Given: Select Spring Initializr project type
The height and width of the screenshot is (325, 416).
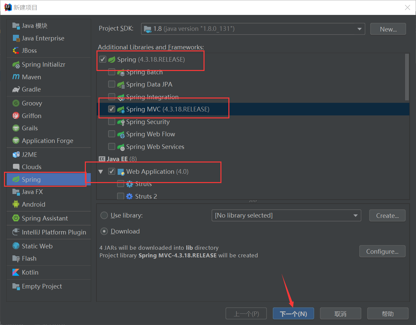Looking at the screenshot, I should [48, 64].
